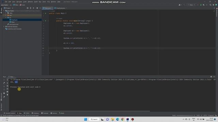Open TODO tool window
Viewport: 218px width, 122px height.
click(x=27, y=113)
